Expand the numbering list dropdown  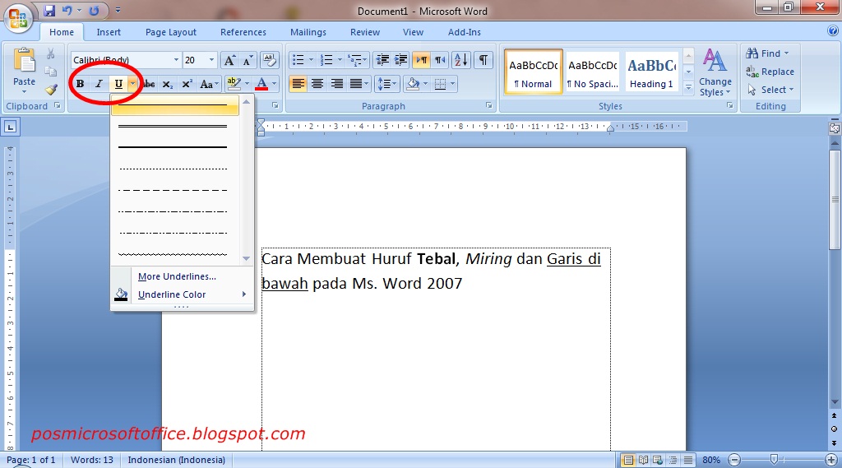pyautogui.click(x=340, y=60)
